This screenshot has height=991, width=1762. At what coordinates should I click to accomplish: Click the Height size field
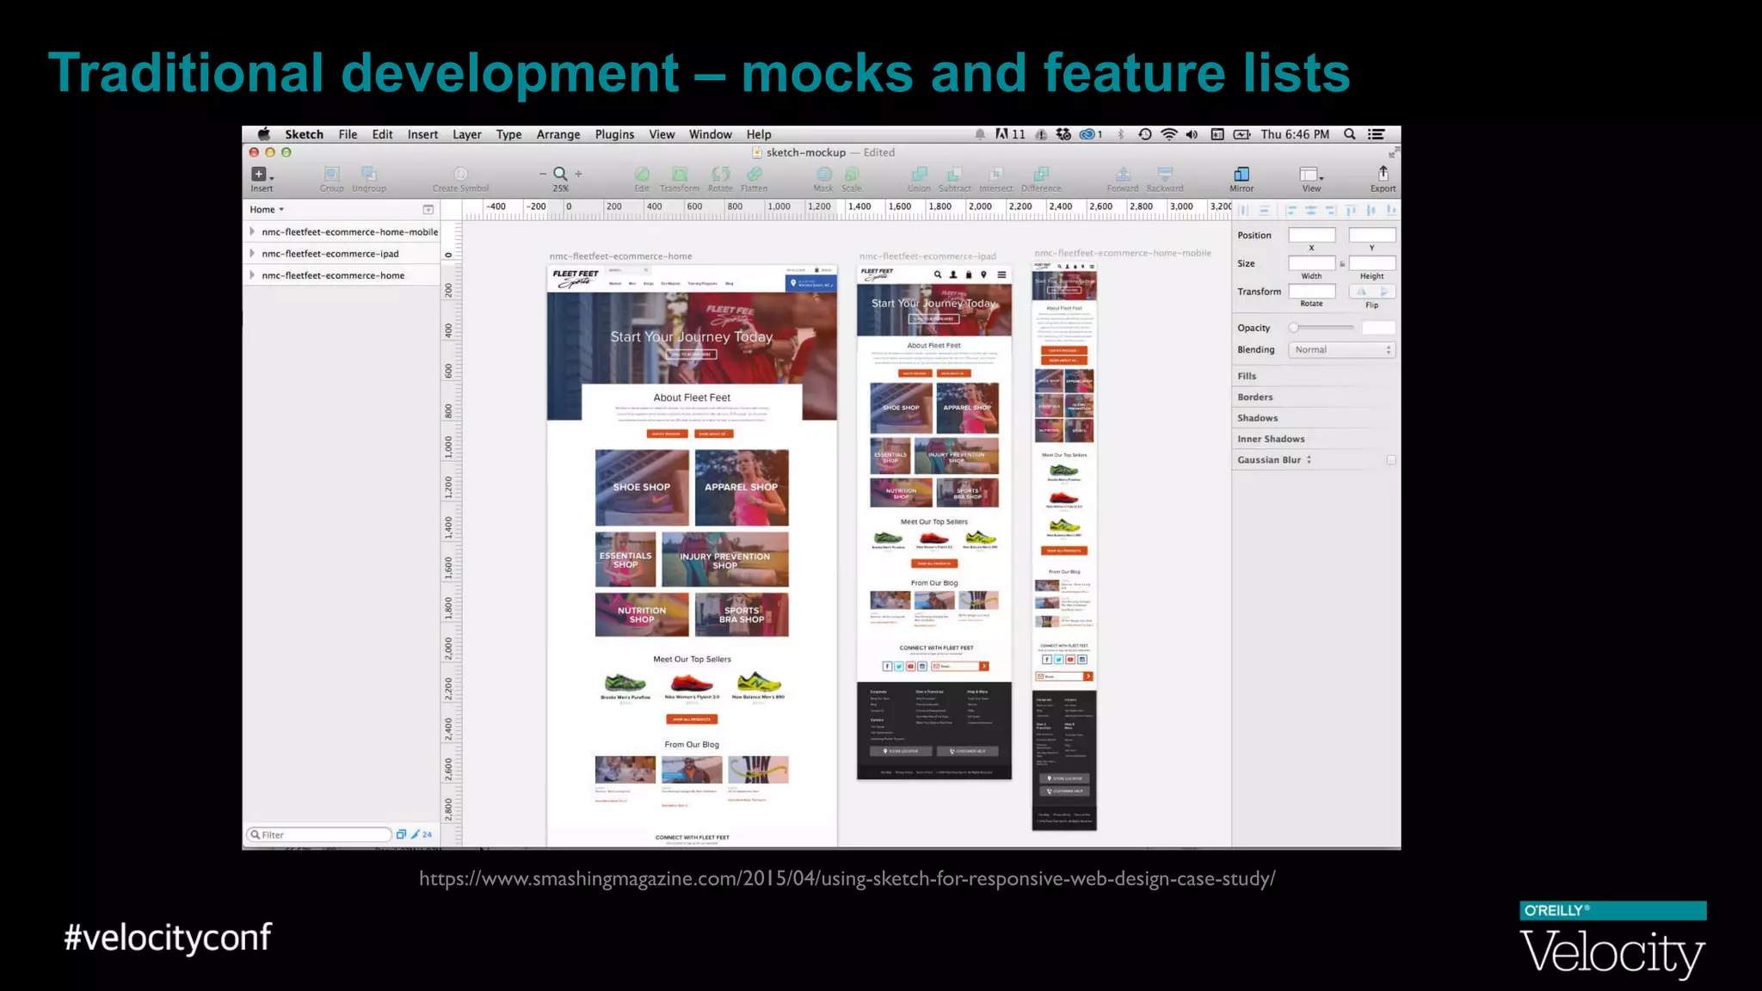coord(1371,263)
